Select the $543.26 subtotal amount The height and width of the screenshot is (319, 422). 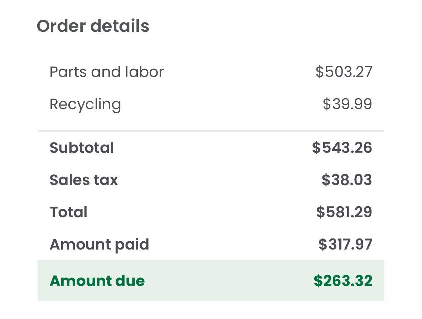click(x=342, y=148)
